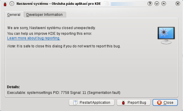The width and height of the screenshot is (183, 111).
Task: Toggle the on-all-desktops pin button
Action: coord(12,4)
